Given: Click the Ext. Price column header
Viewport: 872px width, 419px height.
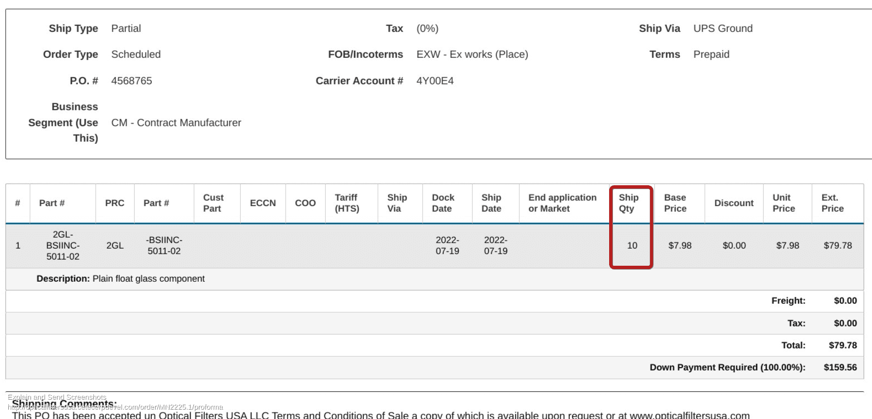Looking at the screenshot, I should 832,203.
